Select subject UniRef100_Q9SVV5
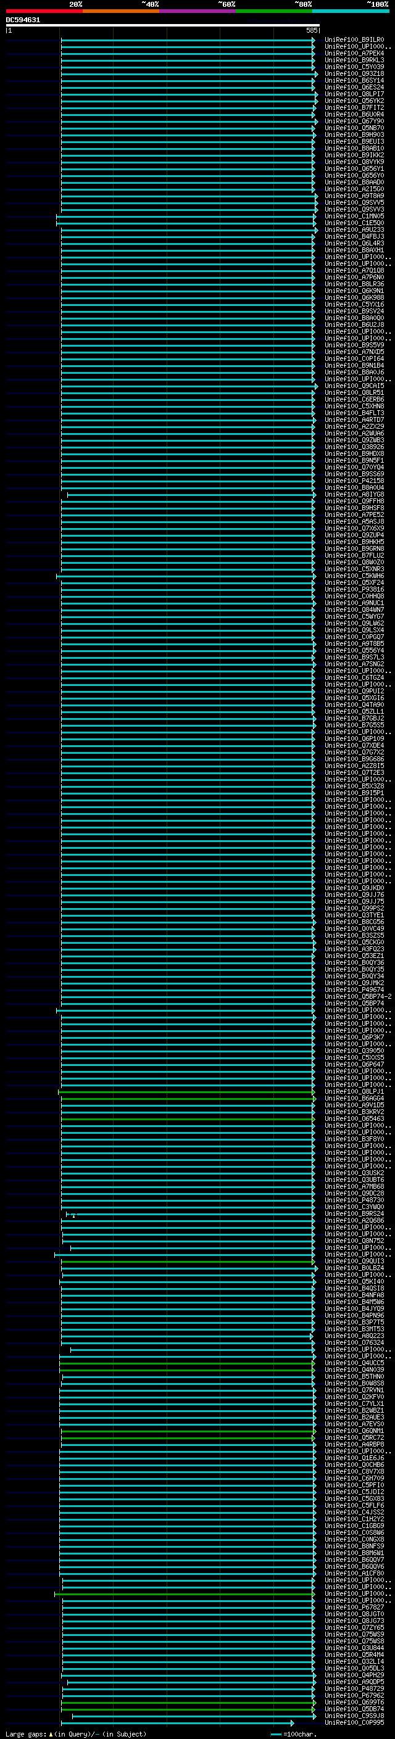395x1739 pixels. coord(354,202)
